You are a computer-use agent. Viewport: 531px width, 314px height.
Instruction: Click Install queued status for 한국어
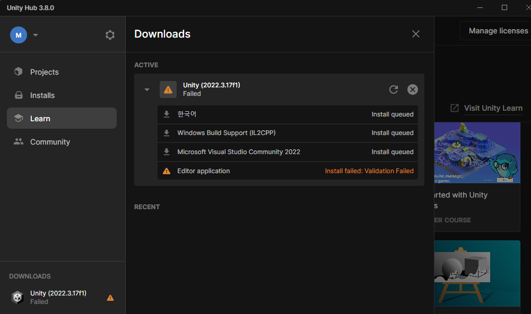point(393,114)
